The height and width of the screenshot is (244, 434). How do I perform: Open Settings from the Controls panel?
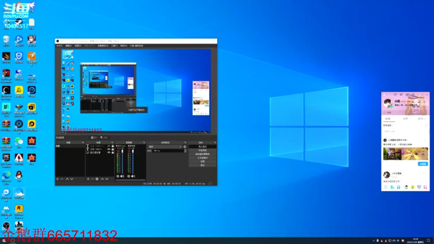pos(202,161)
